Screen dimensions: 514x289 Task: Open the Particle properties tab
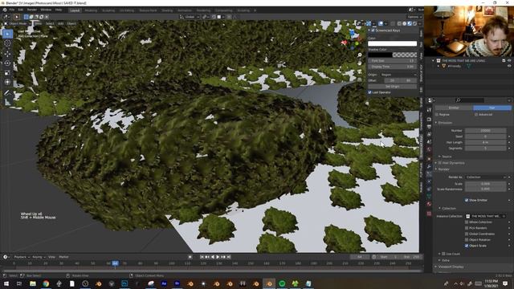tap(429, 174)
